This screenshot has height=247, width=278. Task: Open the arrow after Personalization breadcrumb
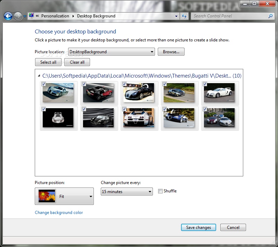click(73, 16)
